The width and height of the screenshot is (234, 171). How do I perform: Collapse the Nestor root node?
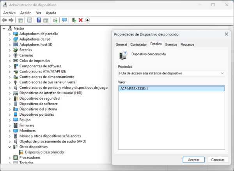click(x=4, y=28)
